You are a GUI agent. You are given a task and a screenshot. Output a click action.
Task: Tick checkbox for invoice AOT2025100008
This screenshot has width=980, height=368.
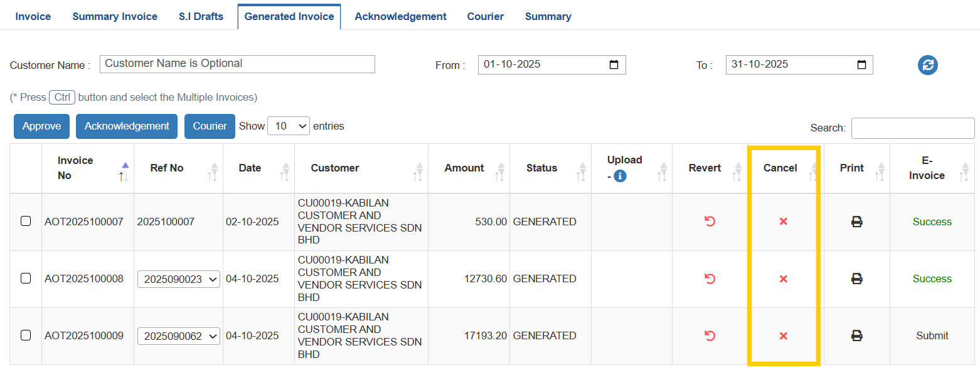[26, 278]
